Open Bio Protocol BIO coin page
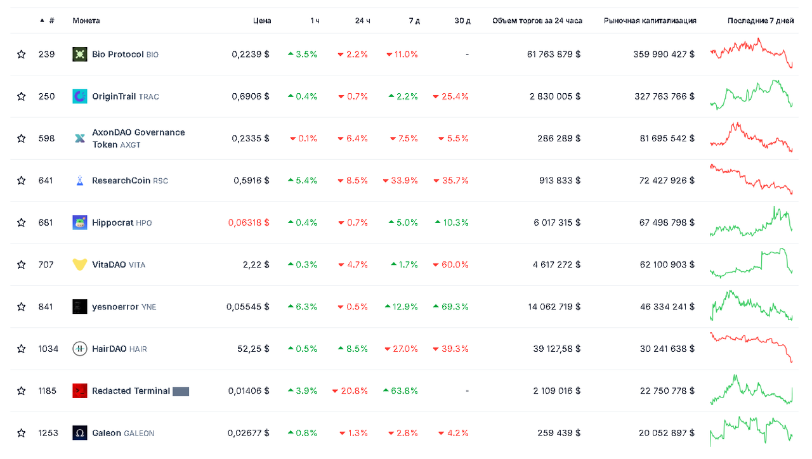The image size is (812, 459). [x=126, y=55]
